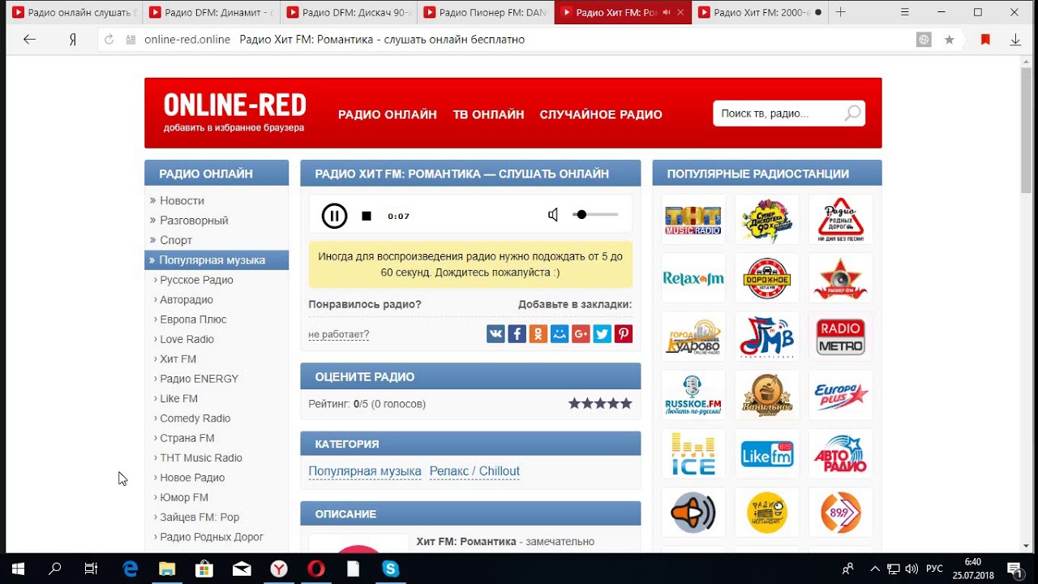Switch to 'Радио Пионер FM' browser tab
The image size is (1038, 584).
[485, 12]
